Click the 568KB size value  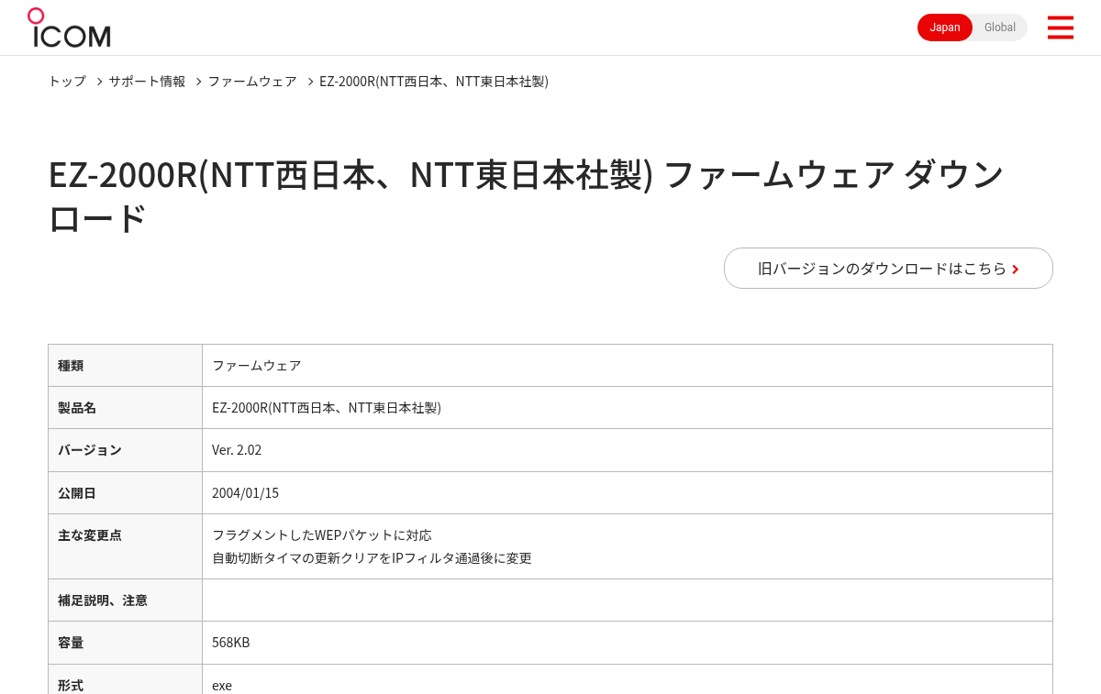pos(231,643)
